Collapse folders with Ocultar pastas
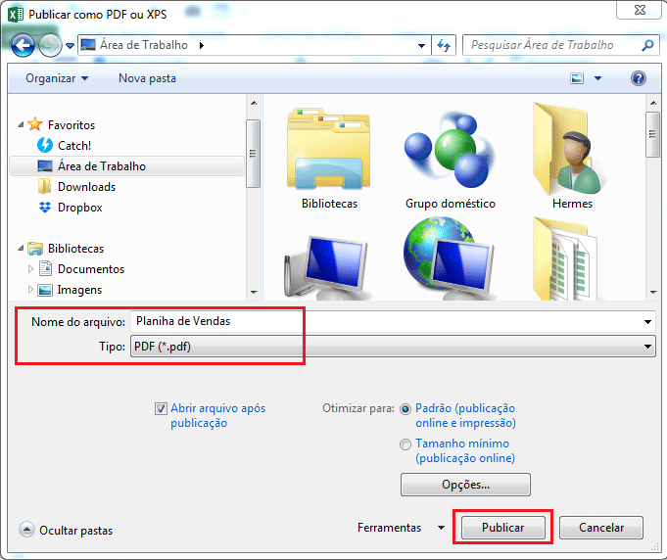 66,531
